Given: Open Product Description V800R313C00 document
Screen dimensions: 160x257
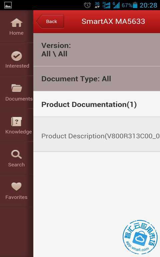Looking at the screenshot, I should 97,136.
